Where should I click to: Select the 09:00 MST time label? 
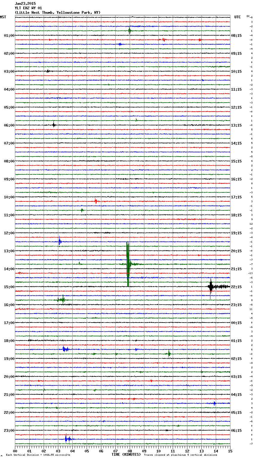coord(9,179)
